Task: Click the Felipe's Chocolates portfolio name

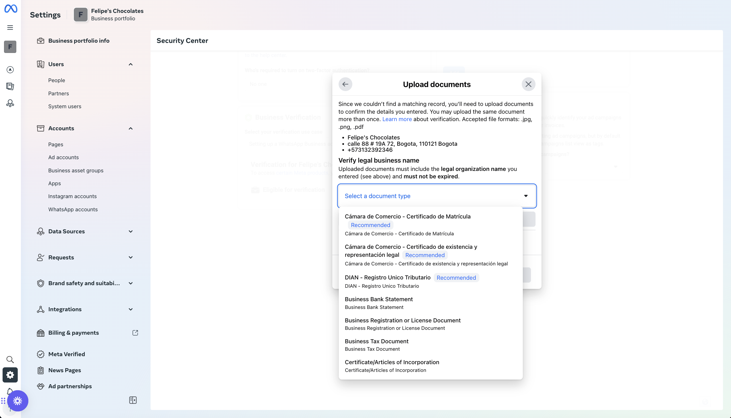Action: coord(117,11)
